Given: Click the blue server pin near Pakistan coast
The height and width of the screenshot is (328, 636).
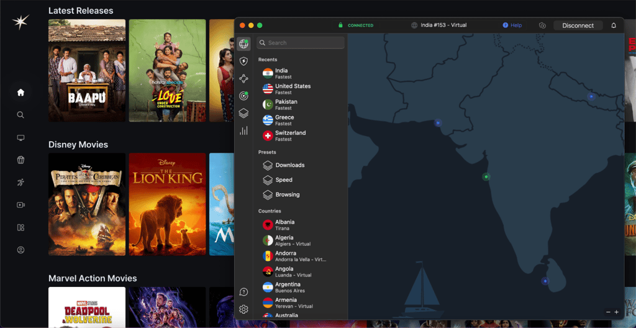Looking at the screenshot, I should (x=438, y=122).
